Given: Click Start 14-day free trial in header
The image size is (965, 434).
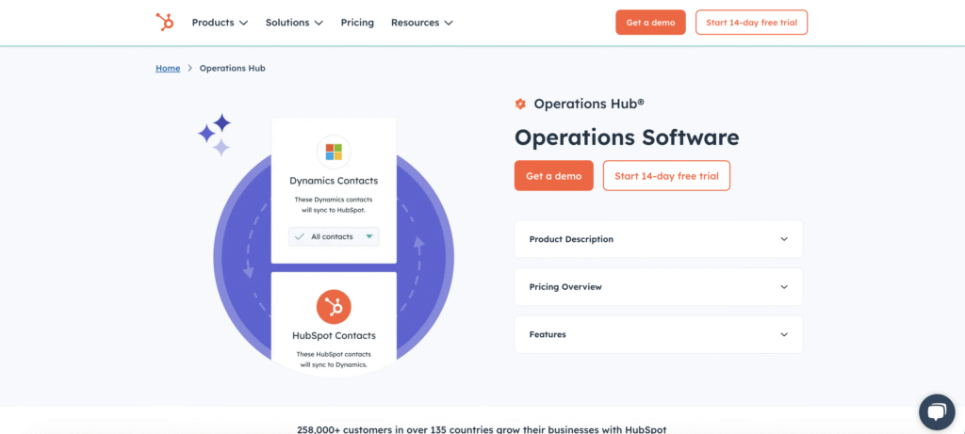Looking at the screenshot, I should (x=751, y=23).
